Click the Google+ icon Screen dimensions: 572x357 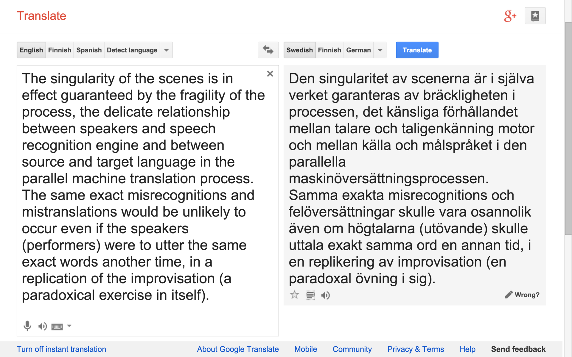click(x=510, y=16)
